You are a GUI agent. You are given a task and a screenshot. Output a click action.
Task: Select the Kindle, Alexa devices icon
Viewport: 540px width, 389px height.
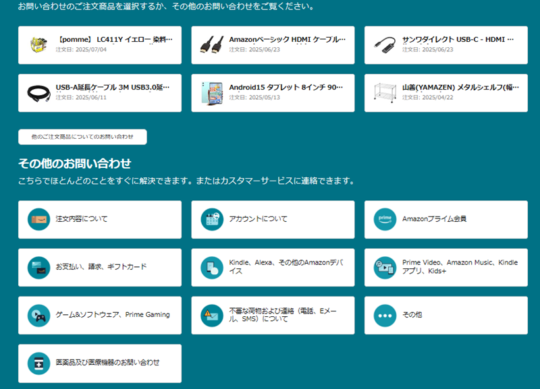[212, 267]
